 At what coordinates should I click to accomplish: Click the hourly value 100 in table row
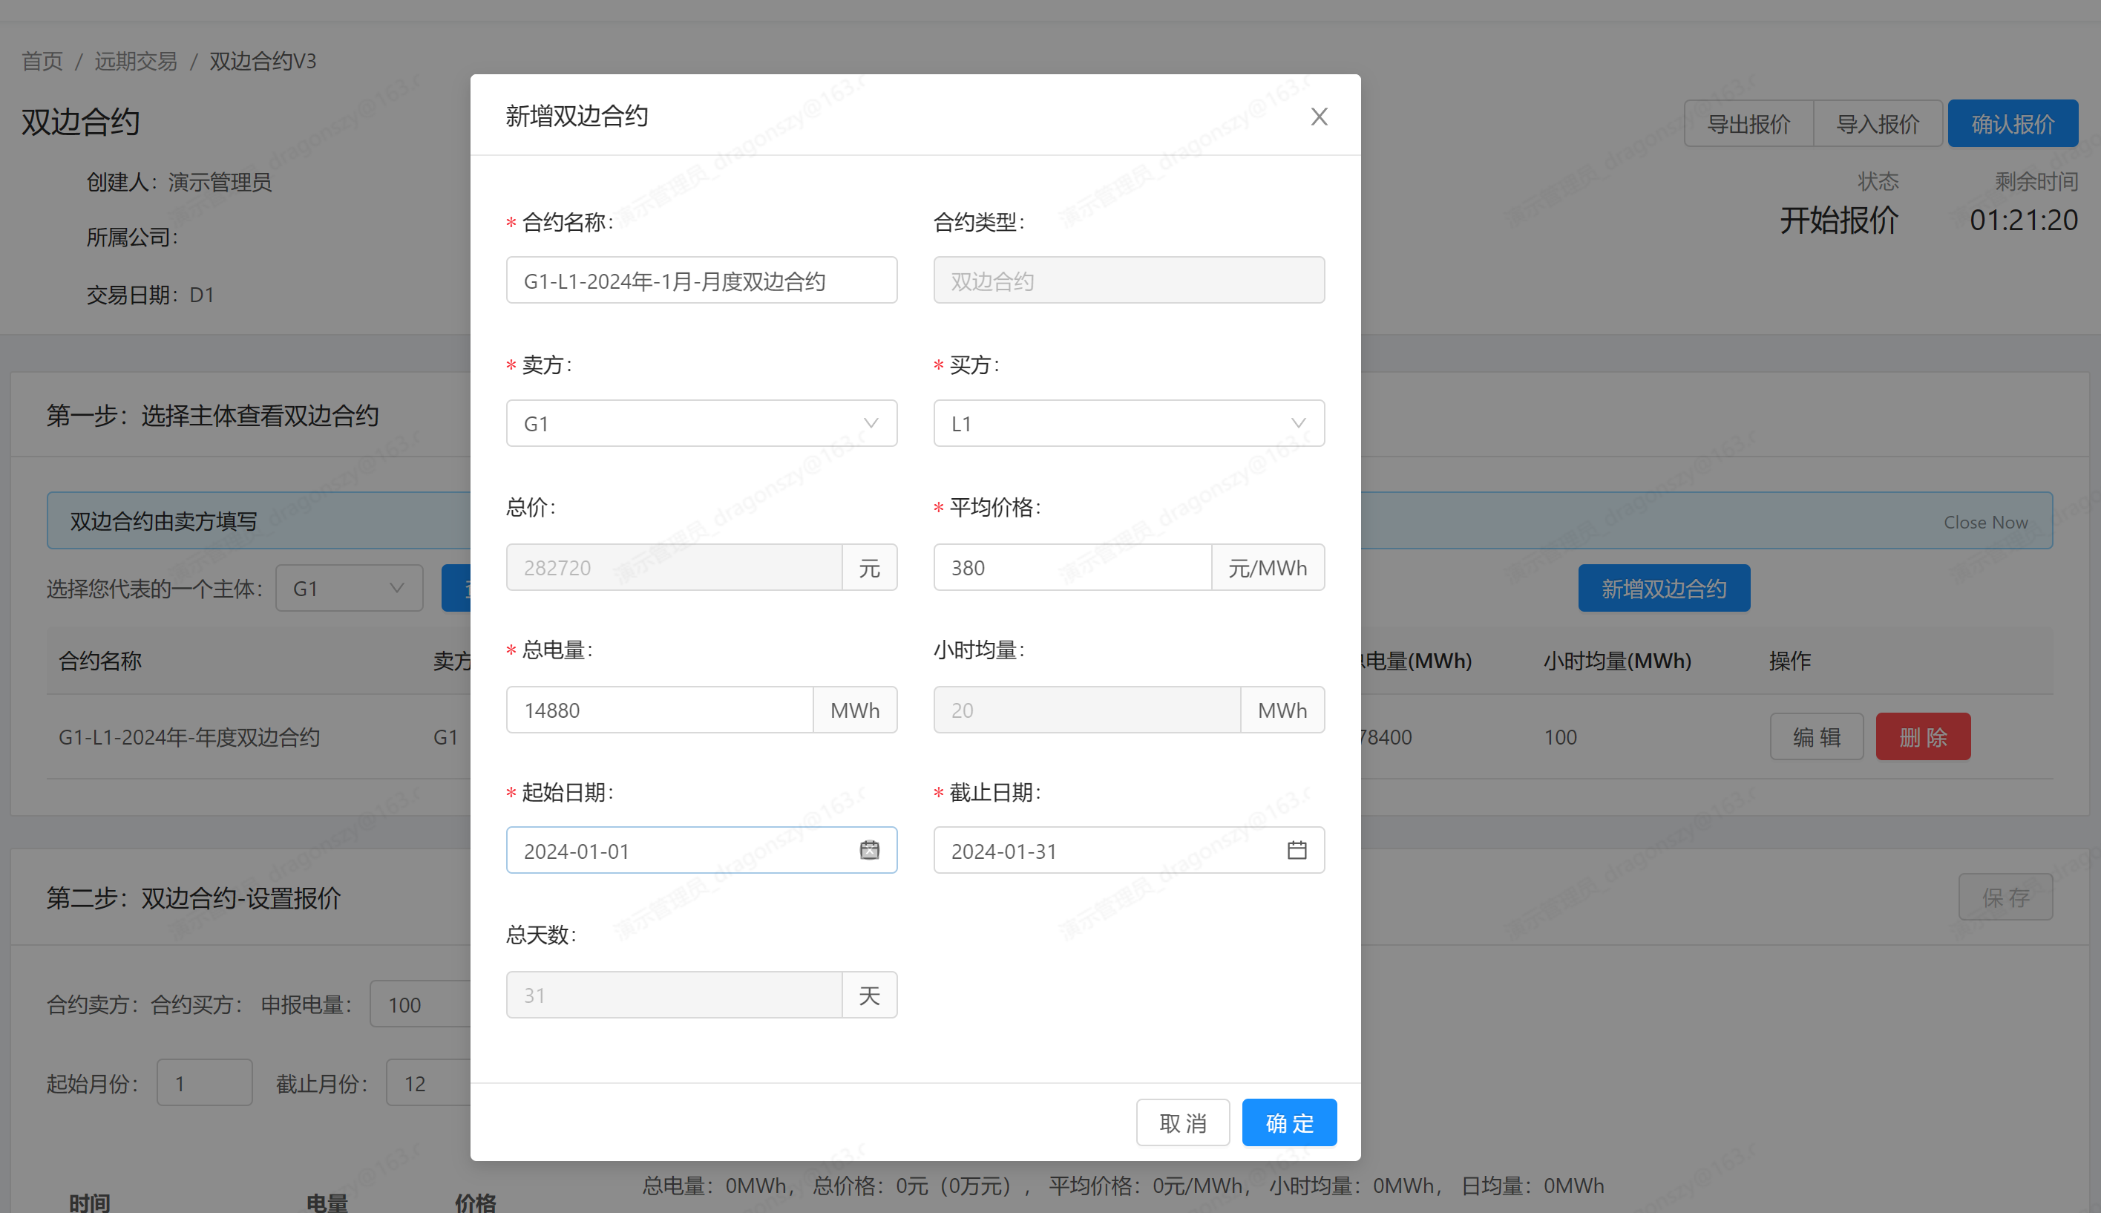click(1560, 736)
